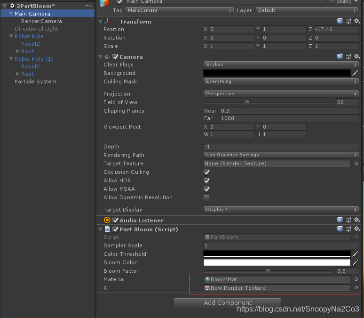Click Background color eyedropper icon
The height and width of the screenshot is (318, 364).
click(x=356, y=73)
